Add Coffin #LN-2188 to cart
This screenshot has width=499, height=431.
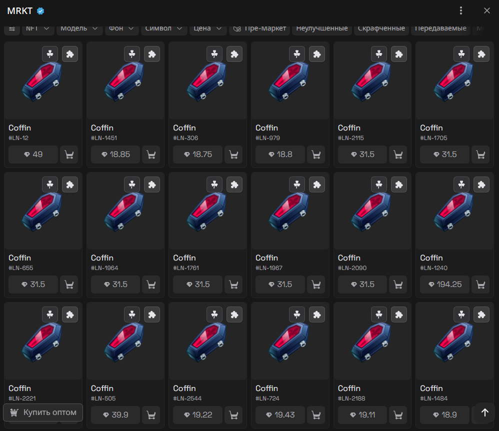[398, 415]
